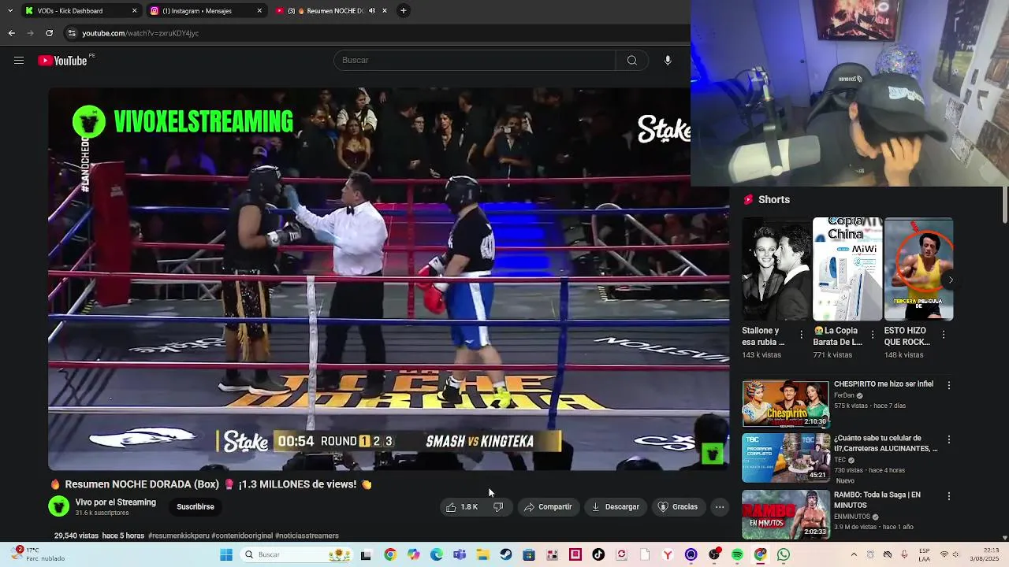The height and width of the screenshot is (567, 1009).
Task: Click the #noticiasstreamers hashtag
Action: point(307,535)
